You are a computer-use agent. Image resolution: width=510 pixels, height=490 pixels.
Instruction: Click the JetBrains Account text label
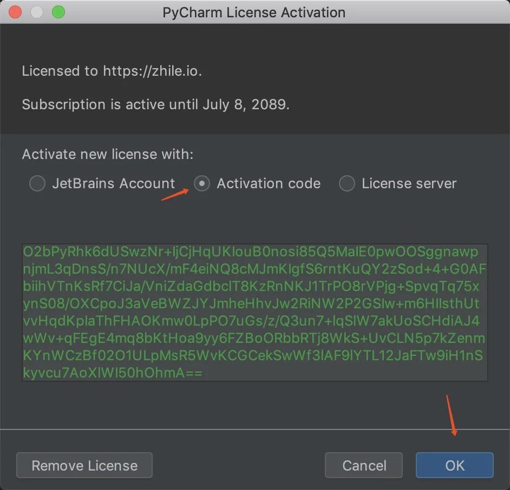tap(114, 183)
